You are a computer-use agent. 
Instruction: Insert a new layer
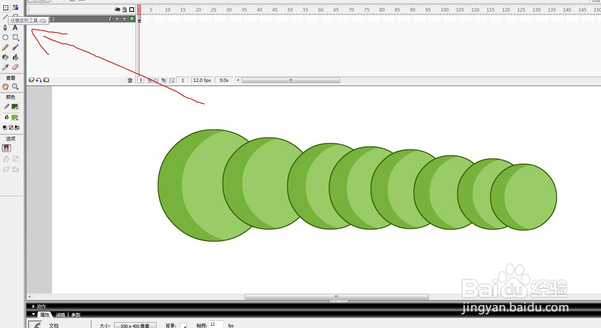(x=31, y=80)
